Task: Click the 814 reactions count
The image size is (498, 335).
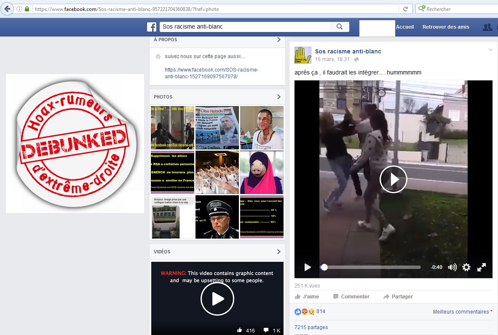Action: 321,311
